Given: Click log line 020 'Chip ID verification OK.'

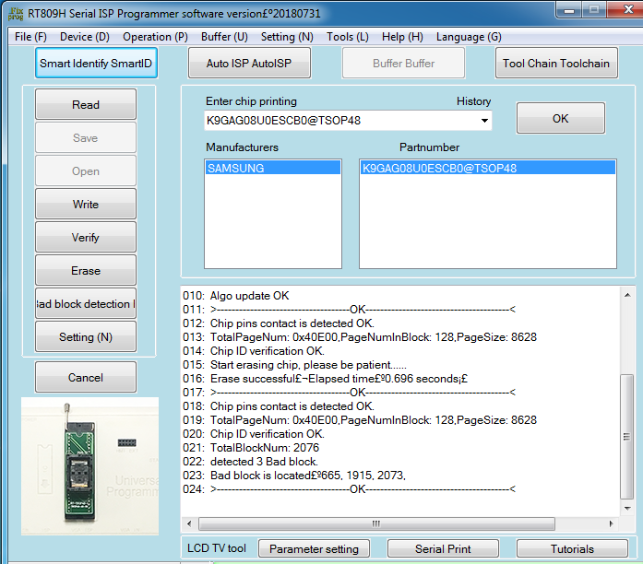Looking at the screenshot, I should 254,434.
